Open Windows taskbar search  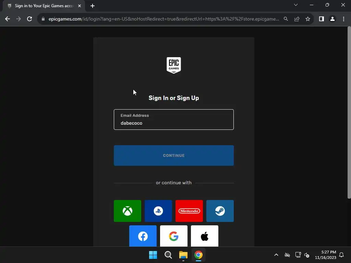[168, 255]
